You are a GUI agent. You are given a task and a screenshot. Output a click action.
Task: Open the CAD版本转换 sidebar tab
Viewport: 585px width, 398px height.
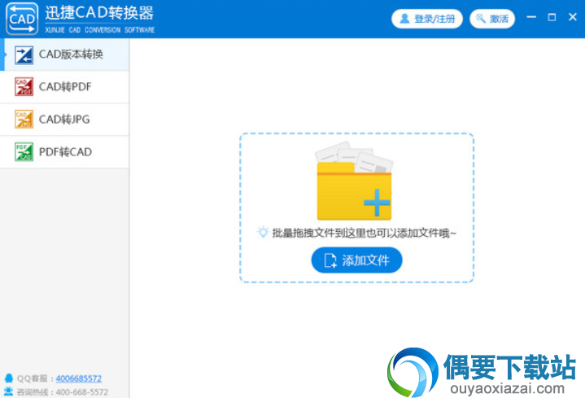(65, 55)
